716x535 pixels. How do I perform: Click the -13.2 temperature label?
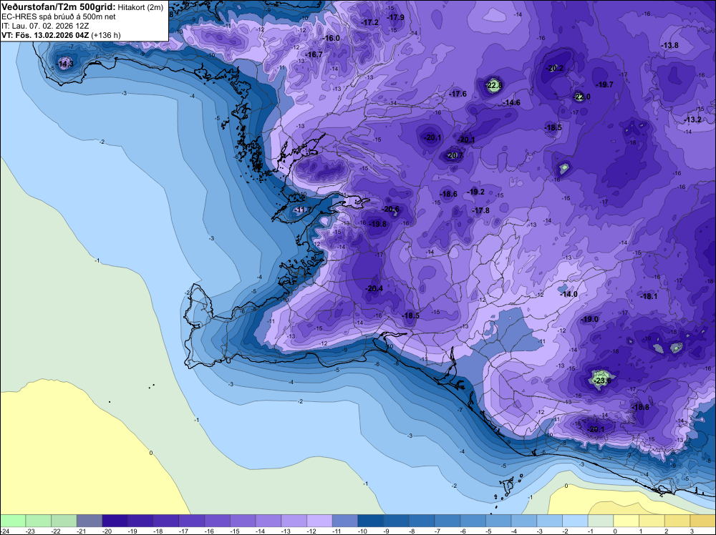pos(692,120)
